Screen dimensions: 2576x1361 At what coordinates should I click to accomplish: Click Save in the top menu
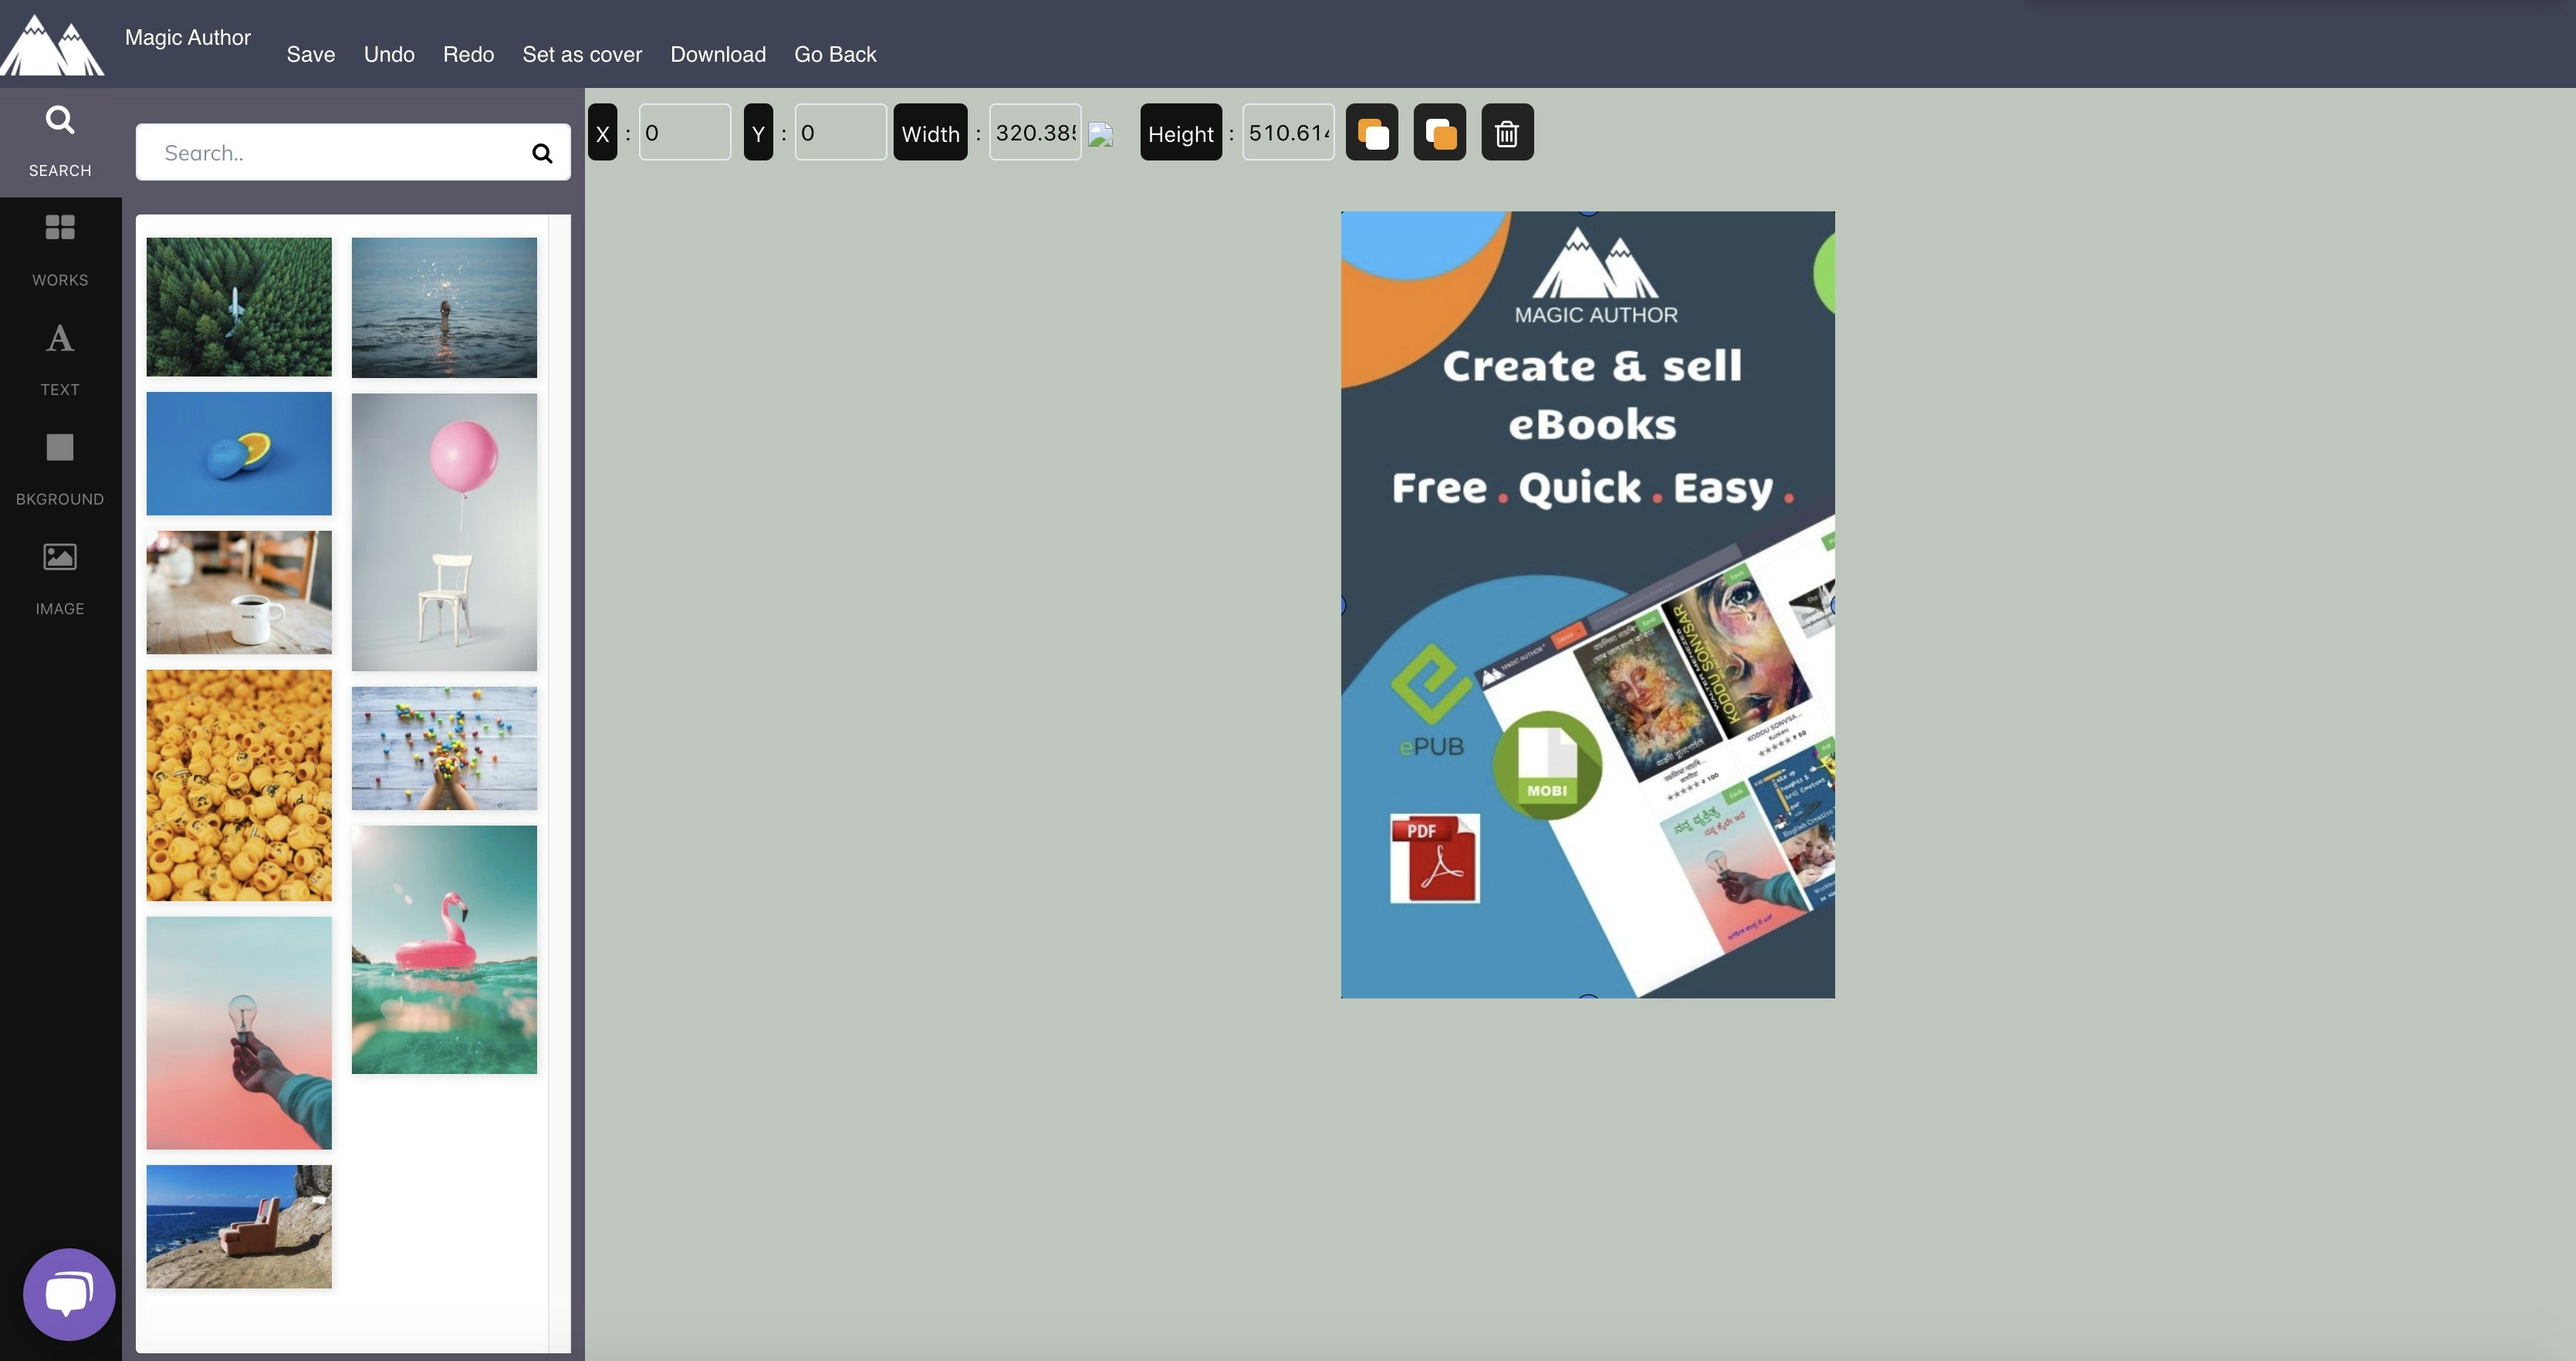(311, 54)
